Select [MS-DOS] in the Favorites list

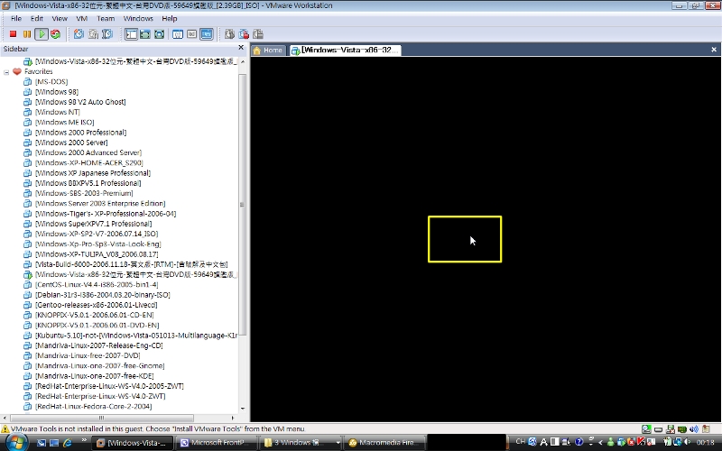click(51, 81)
